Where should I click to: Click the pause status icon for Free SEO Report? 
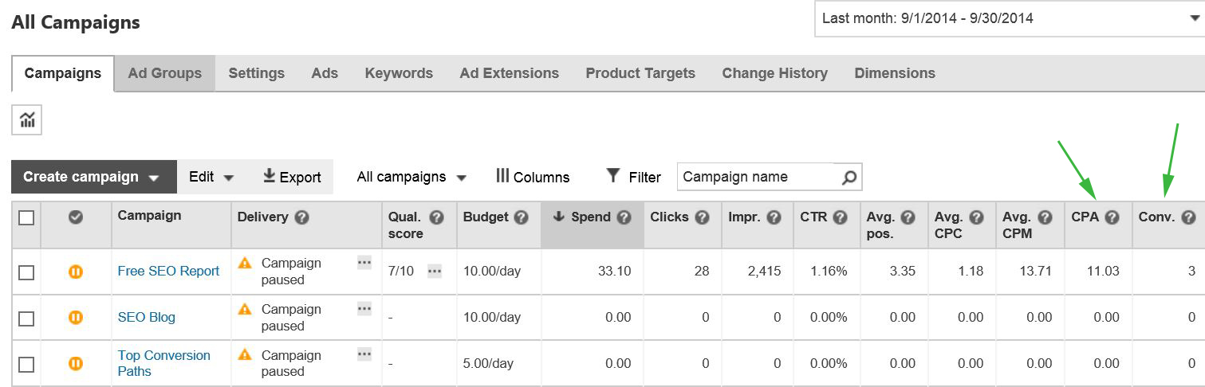click(76, 272)
